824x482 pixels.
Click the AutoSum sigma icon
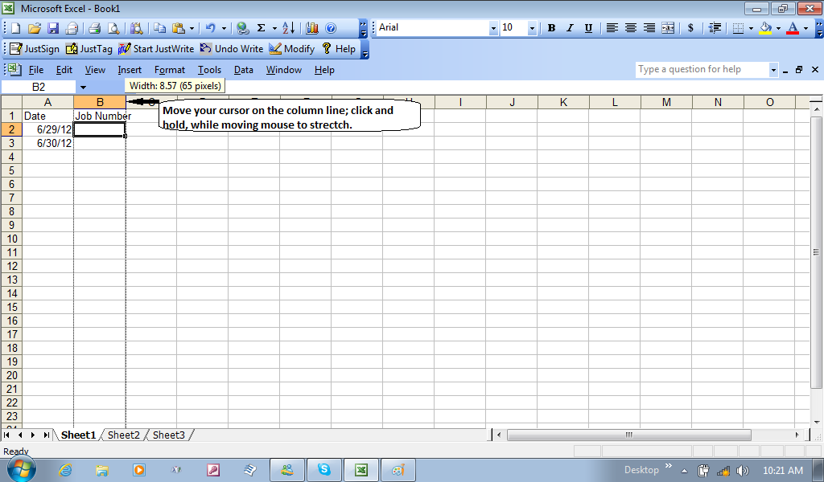pyautogui.click(x=261, y=28)
